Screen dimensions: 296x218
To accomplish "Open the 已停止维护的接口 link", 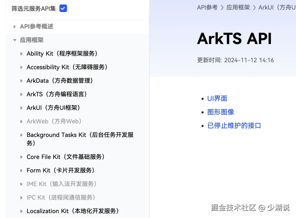I will coord(234,126).
